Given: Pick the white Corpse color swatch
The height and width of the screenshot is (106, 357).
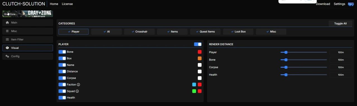Looking at the screenshot, I should point(200,78).
